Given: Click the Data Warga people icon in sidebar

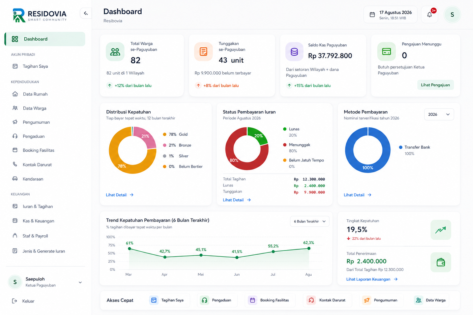Looking at the screenshot, I should (15, 108).
